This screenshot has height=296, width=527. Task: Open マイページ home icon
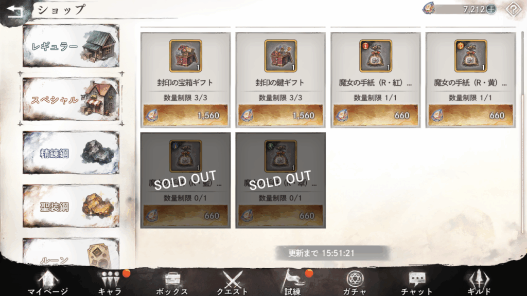(48, 282)
